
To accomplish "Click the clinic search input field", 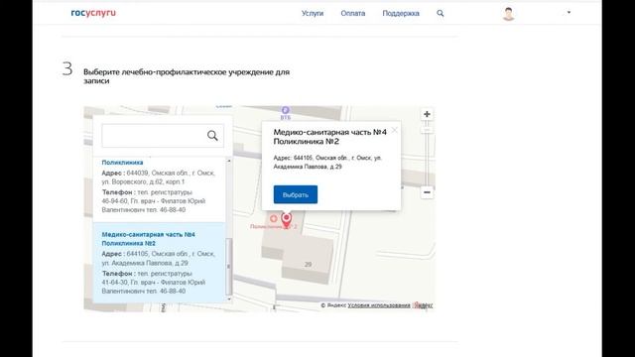I will [163, 136].
